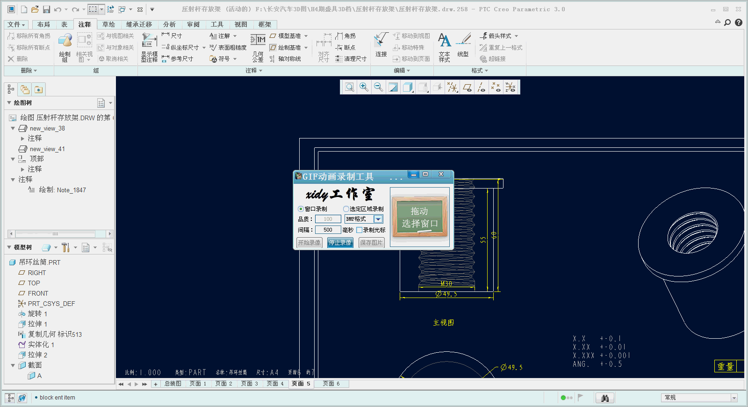748x407 pixels.
Task: Expand 注释 under new_view_38
Action: pyautogui.click(x=22, y=138)
